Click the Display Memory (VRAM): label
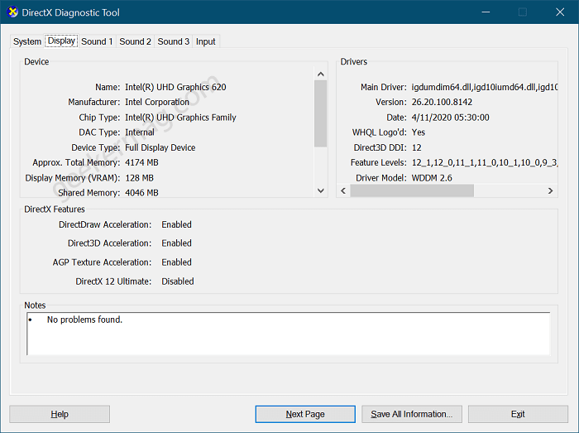The width and height of the screenshot is (579, 433). pos(73,178)
